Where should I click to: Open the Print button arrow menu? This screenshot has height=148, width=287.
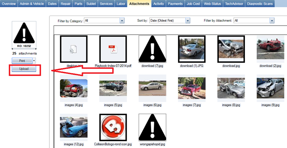(34, 61)
